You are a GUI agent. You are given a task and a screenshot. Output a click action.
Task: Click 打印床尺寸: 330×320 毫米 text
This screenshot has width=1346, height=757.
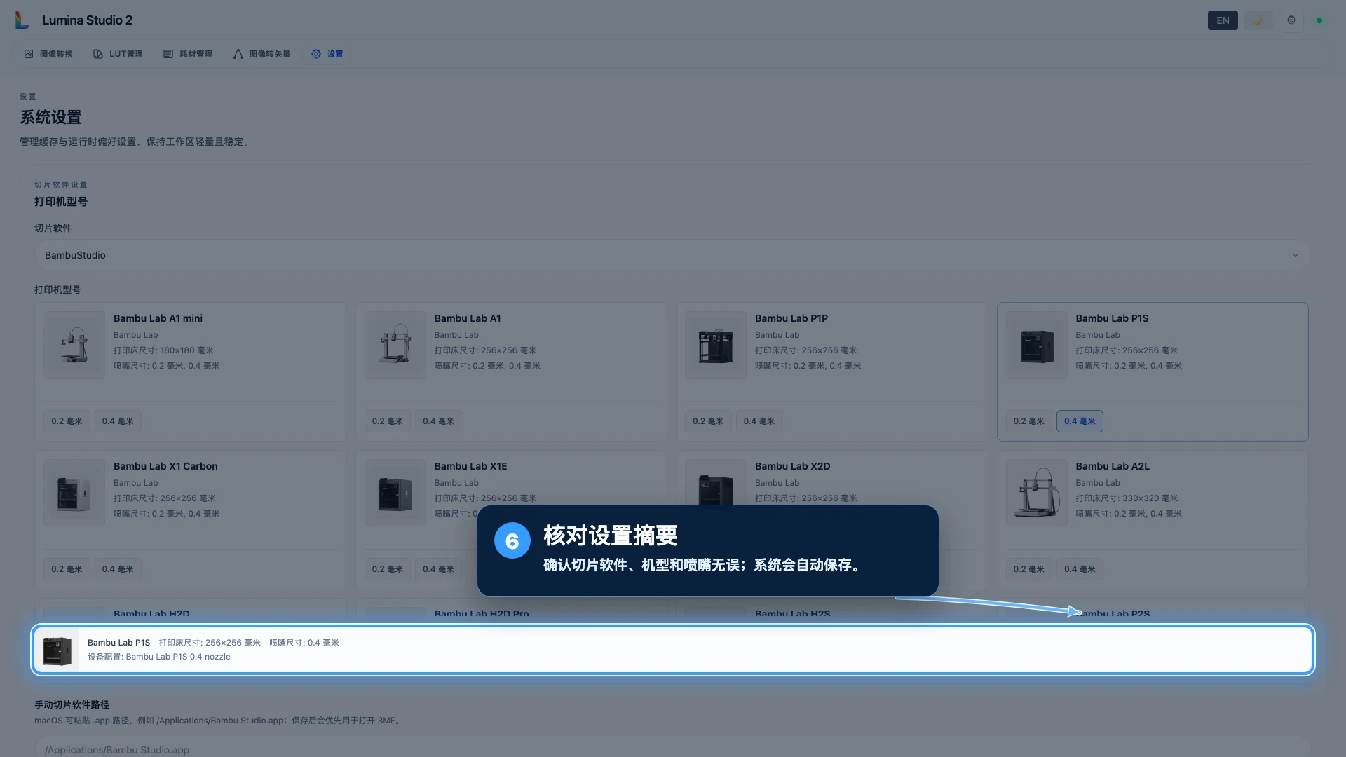pyautogui.click(x=1127, y=498)
